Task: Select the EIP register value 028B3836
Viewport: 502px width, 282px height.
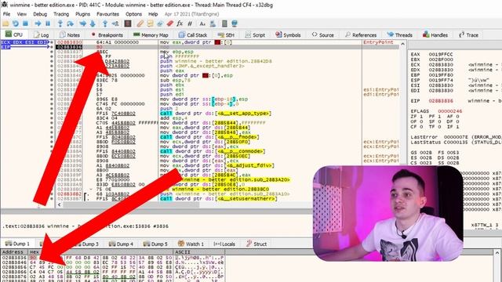Action: click(441, 101)
